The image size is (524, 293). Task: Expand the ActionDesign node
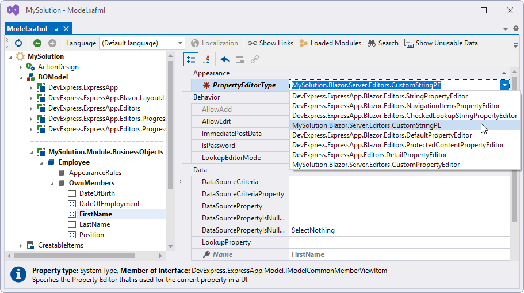click(20, 67)
